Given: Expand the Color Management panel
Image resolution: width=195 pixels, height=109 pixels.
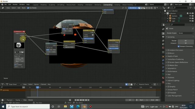Looking at the screenshot, I should 174,96.
